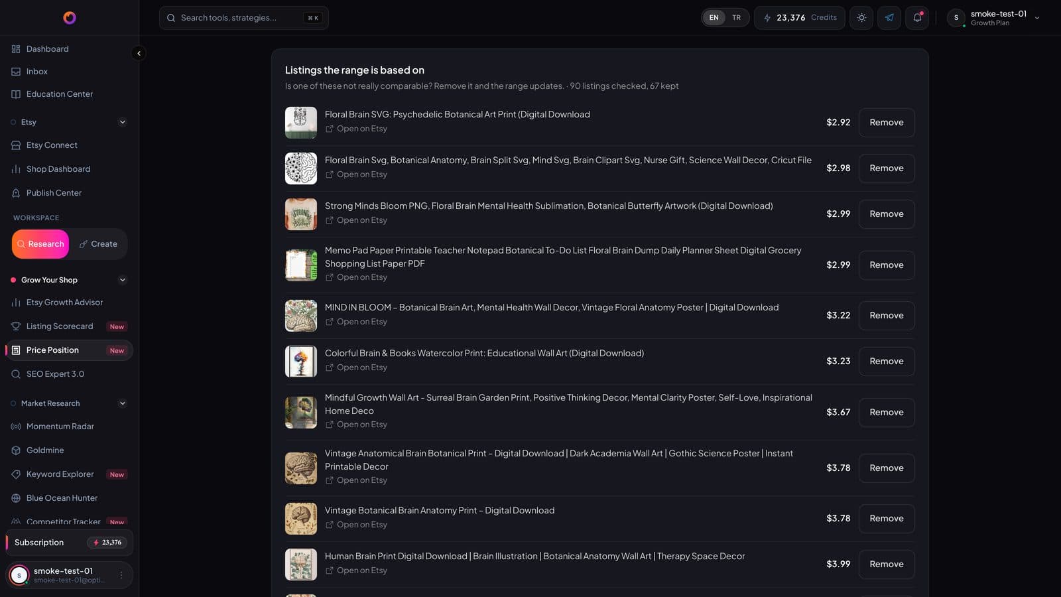
Task: Collapse the Etsy section chevron
Action: (x=122, y=122)
